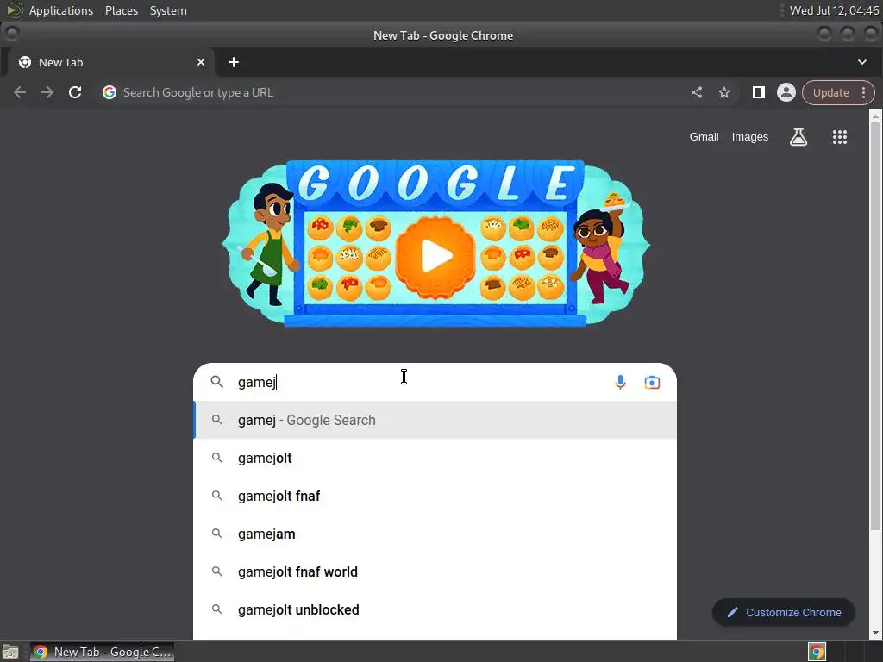Screen dimensions: 883x662
Task: Choose the 'gamej - Google Search' suggestion
Action: pos(435,420)
